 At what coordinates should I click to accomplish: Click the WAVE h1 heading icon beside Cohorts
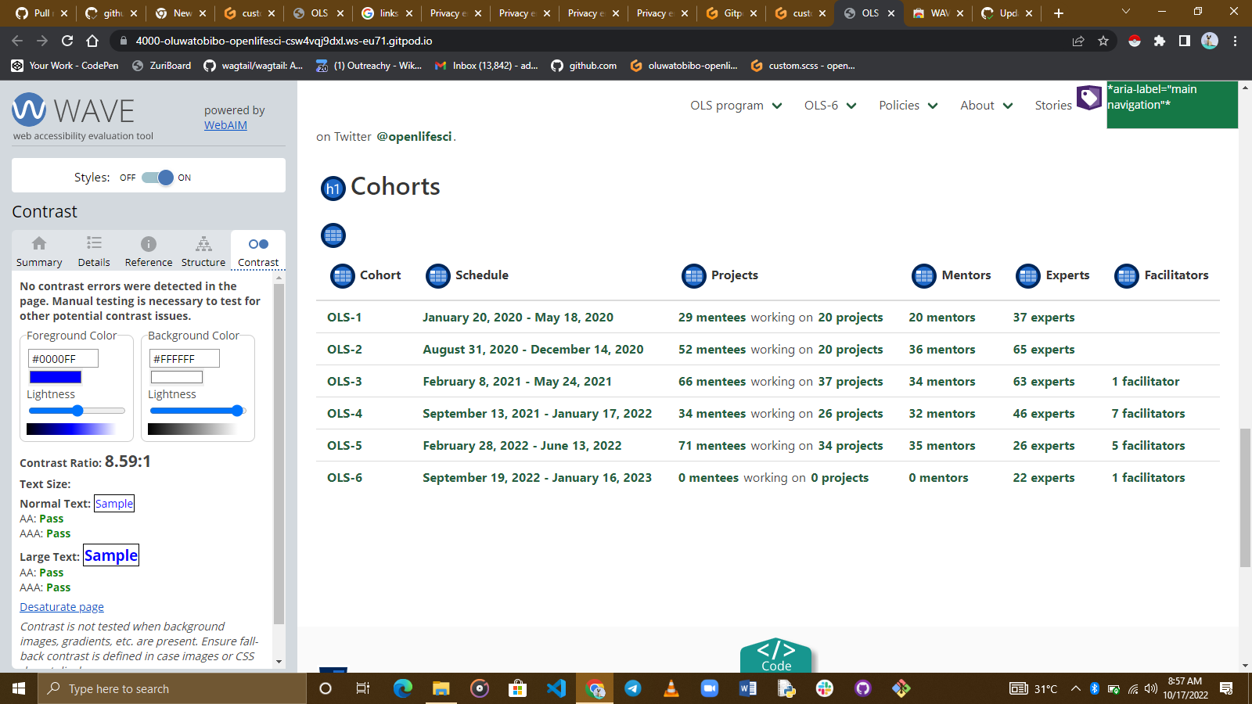tap(333, 189)
